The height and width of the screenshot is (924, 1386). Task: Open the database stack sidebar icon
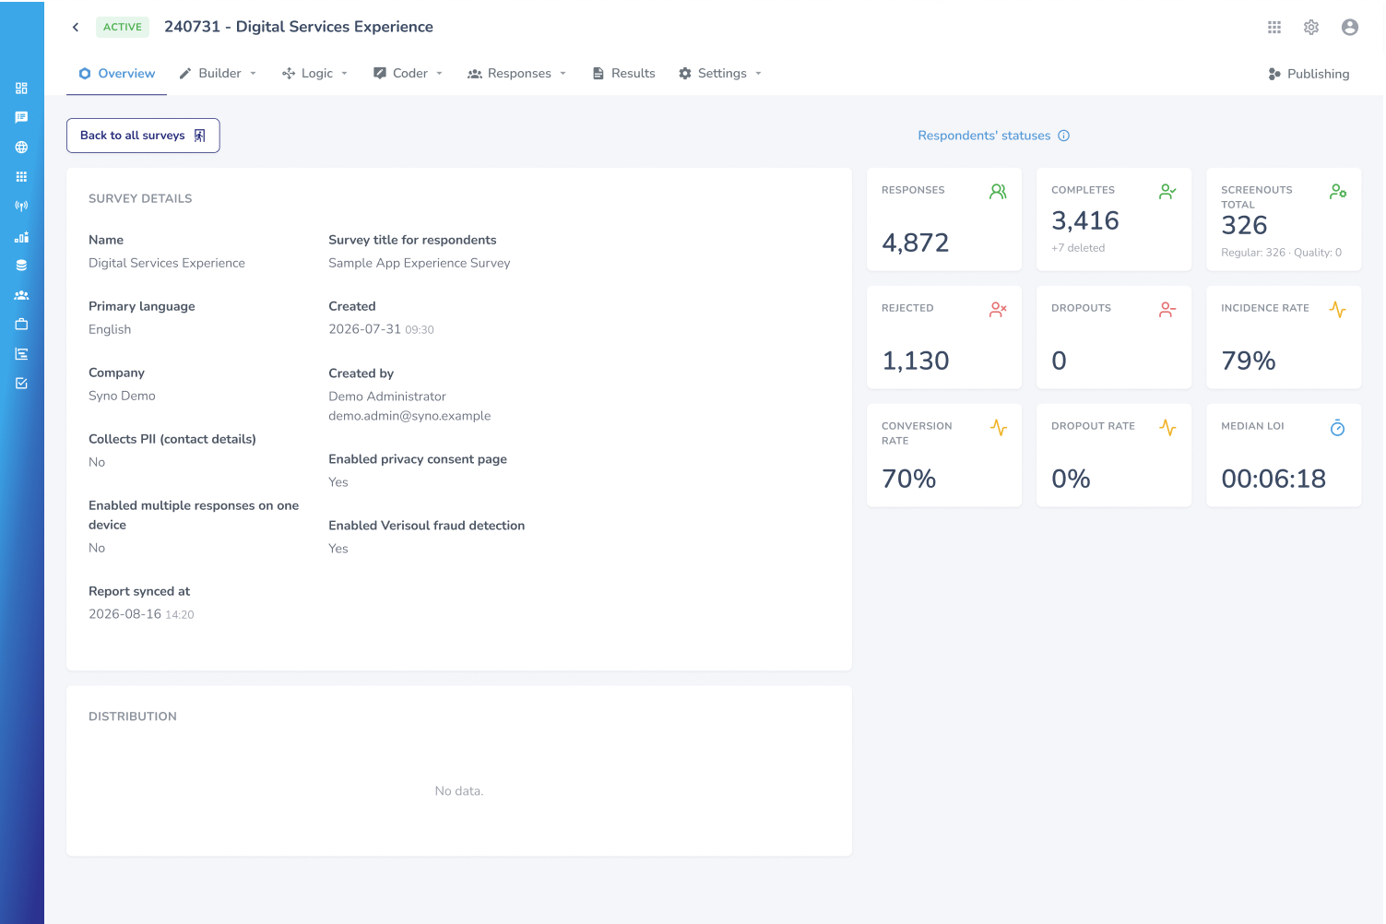[x=21, y=266]
